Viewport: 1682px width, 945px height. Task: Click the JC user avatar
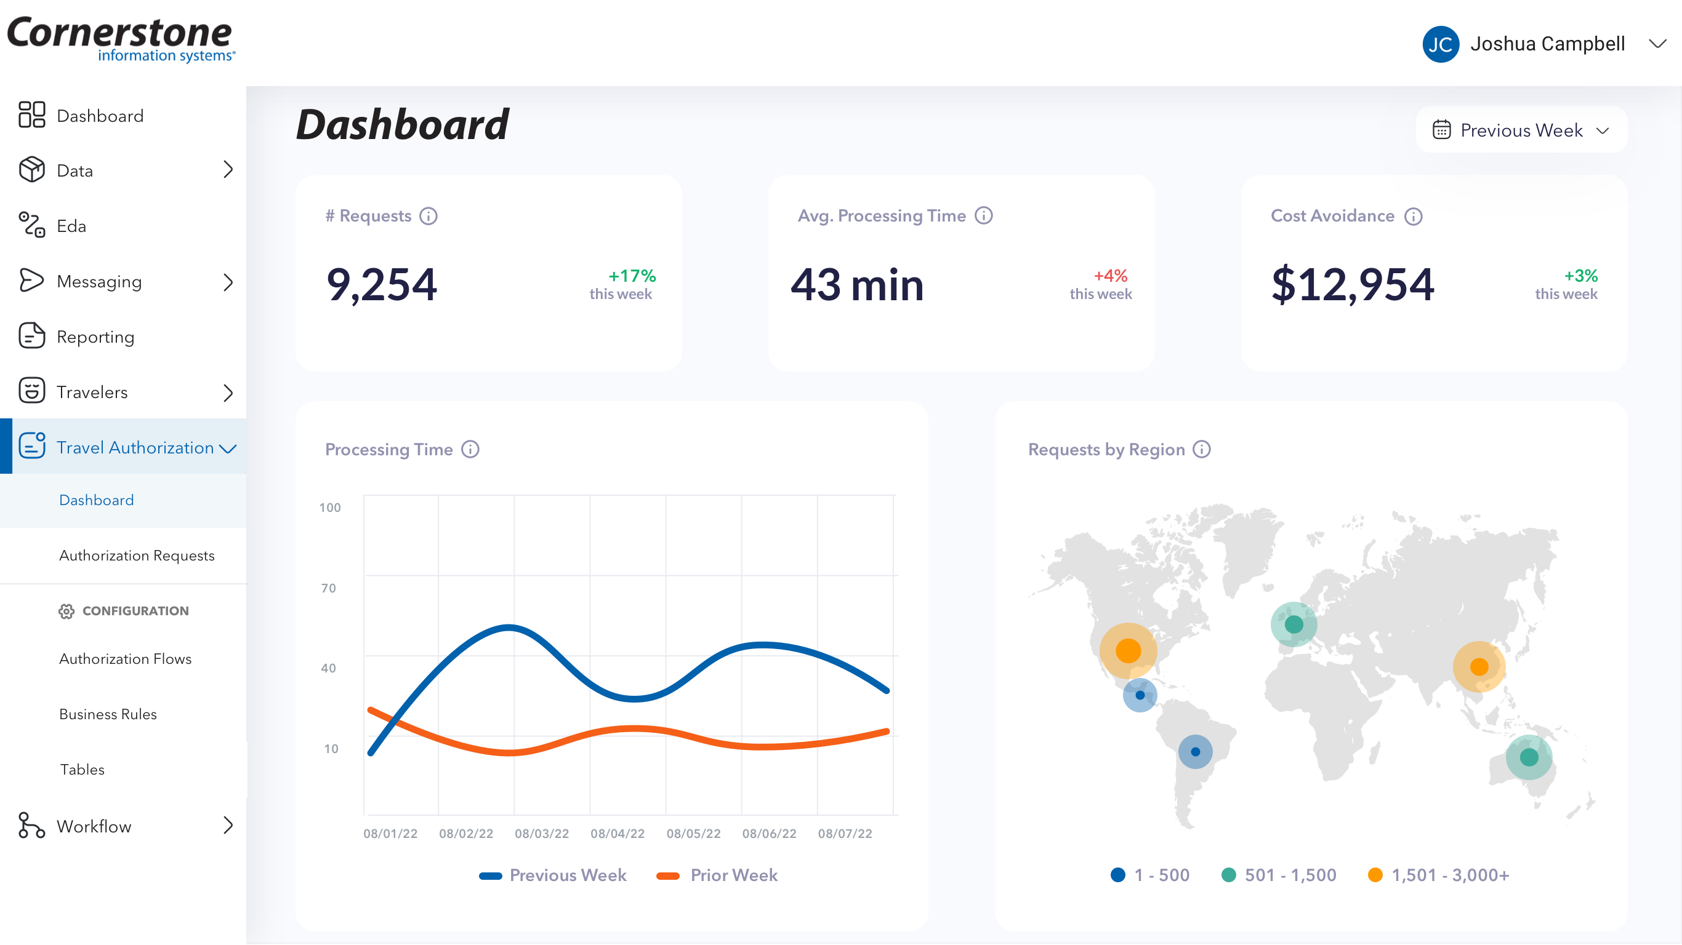tap(1441, 44)
